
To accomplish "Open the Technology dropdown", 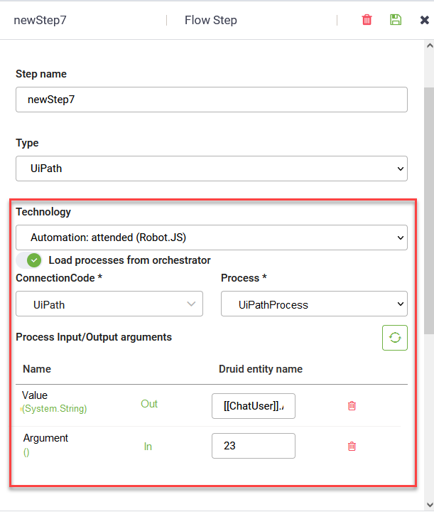I will pos(212,238).
